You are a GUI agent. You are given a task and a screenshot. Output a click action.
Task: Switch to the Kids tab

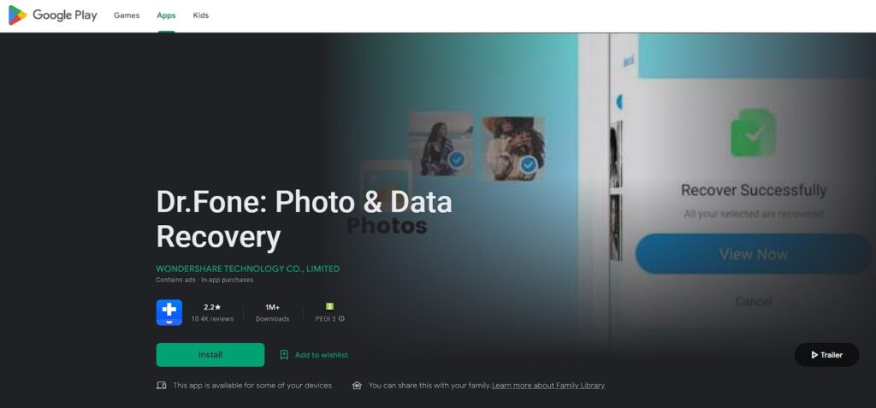(x=200, y=15)
